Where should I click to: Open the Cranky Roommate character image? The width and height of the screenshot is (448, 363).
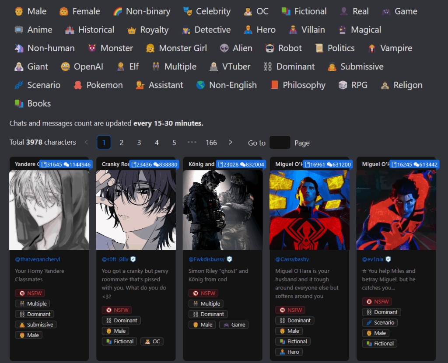[x=136, y=210]
